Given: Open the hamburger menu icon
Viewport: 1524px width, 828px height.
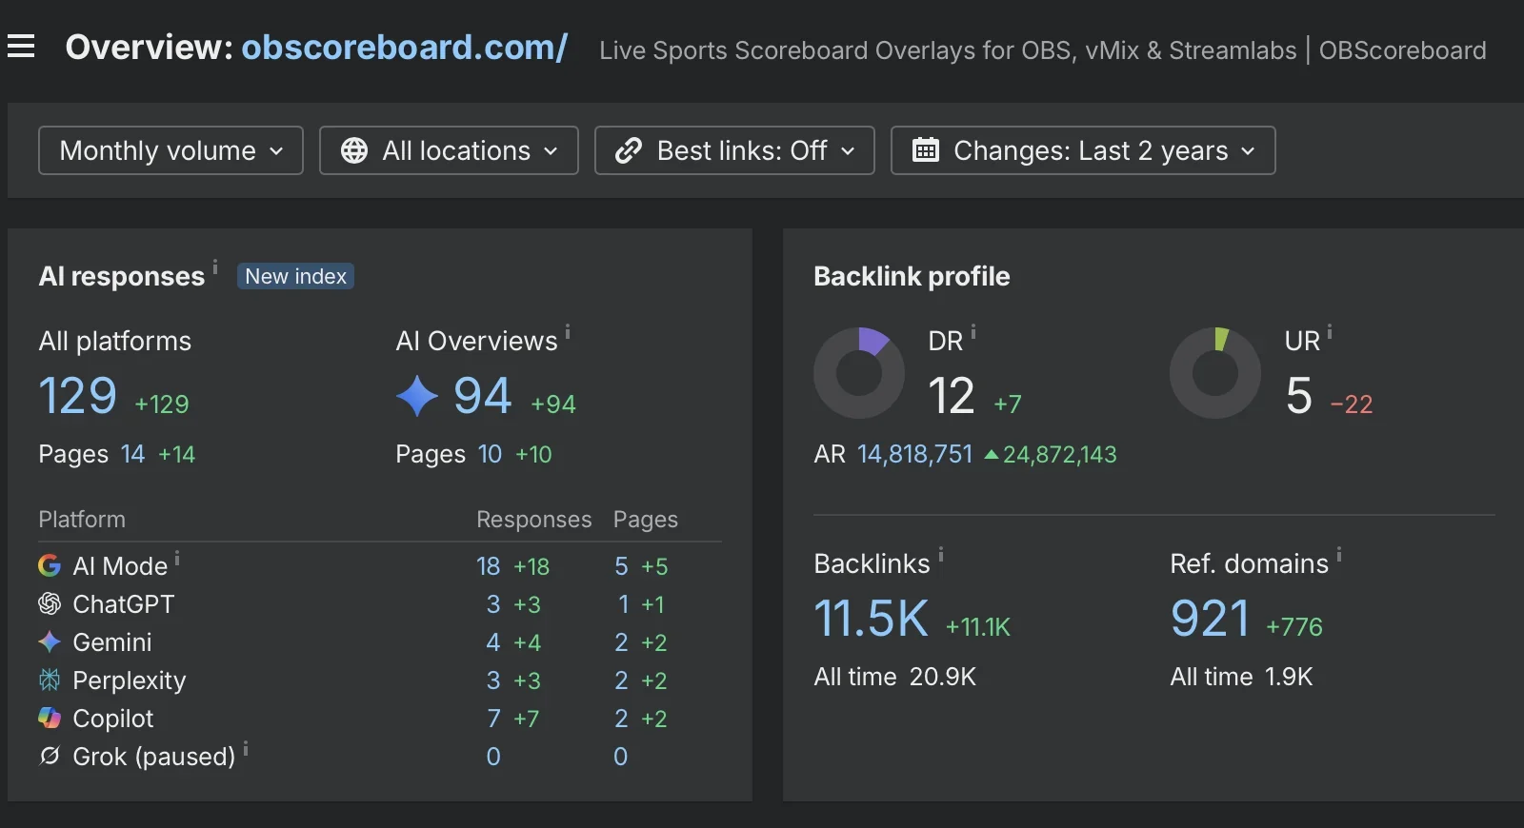Looking at the screenshot, I should click(21, 46).
